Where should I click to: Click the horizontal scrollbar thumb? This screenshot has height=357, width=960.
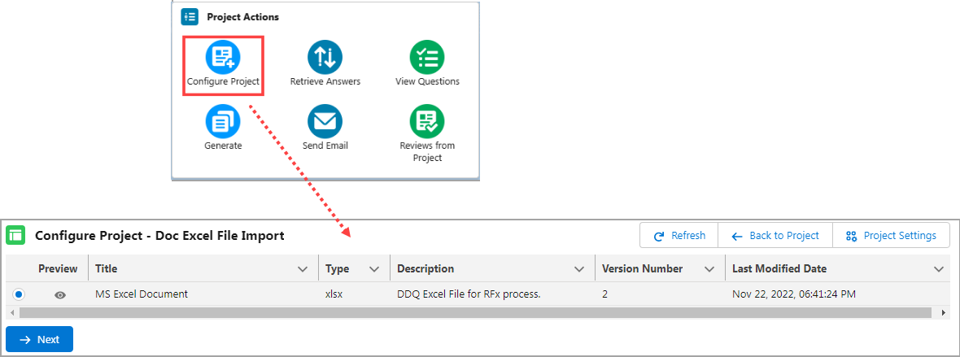[x=475, y=313]
